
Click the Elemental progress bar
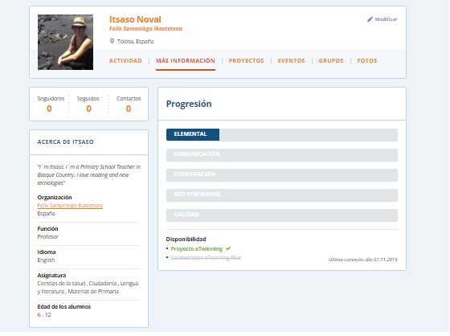tap(282, 135)
